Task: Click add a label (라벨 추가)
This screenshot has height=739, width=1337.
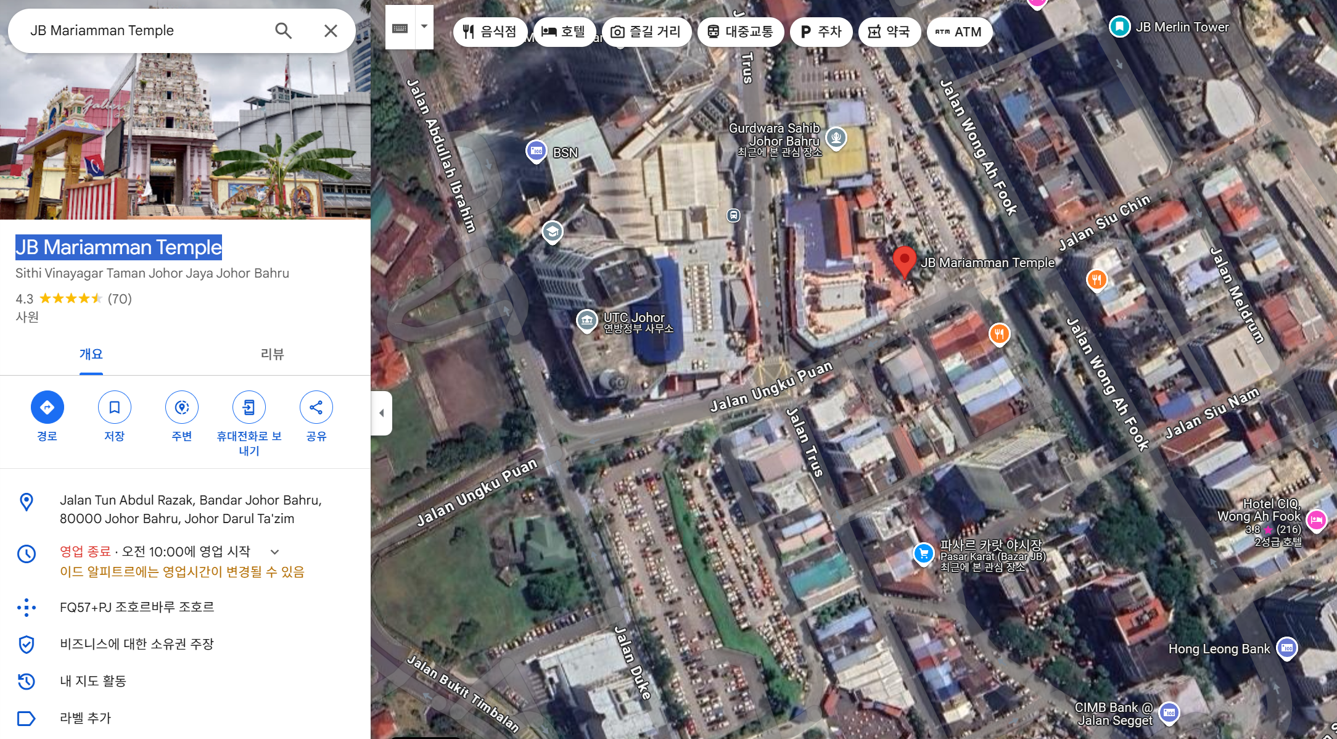Action: click(x=85, y=718)
